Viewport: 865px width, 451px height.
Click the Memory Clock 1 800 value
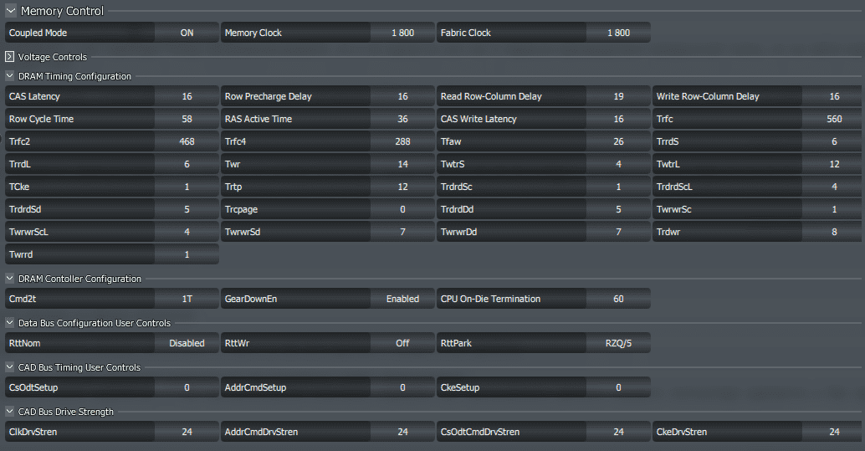[x=402, y=33]
